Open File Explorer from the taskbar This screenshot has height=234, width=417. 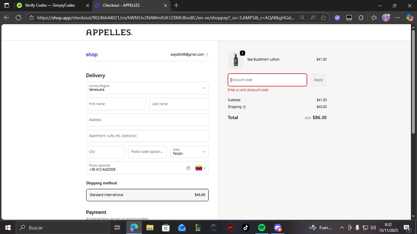pyautogui.click(x=150, y=228)
